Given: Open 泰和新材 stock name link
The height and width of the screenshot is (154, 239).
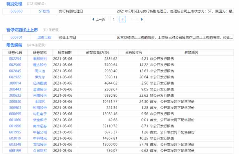Looking at the screenshot, I should pos(40,59).
